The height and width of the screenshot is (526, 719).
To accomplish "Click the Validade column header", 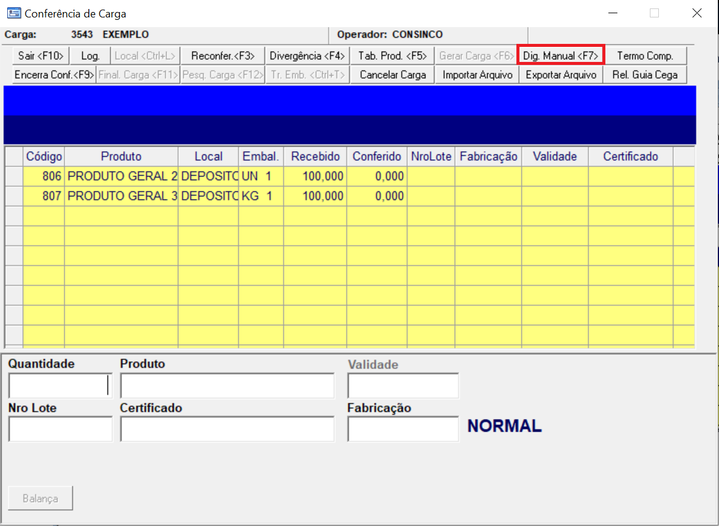I will point(555,156).
